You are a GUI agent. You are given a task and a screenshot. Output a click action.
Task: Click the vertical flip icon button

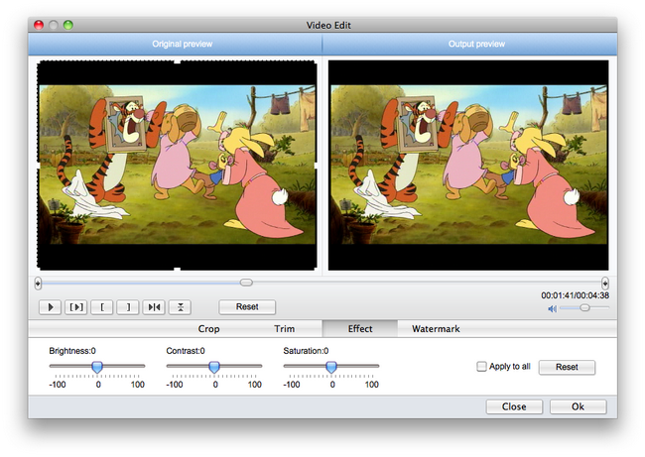(x=180, y=307)
